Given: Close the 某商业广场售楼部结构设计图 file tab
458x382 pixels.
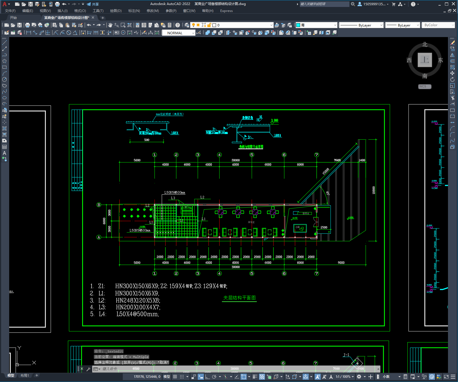Looking at the screenshot, I should pyautogui.click(x=93, y=18).
